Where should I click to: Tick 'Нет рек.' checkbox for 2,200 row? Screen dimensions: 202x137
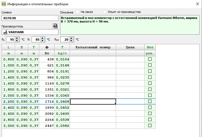[x=150, y=101]
